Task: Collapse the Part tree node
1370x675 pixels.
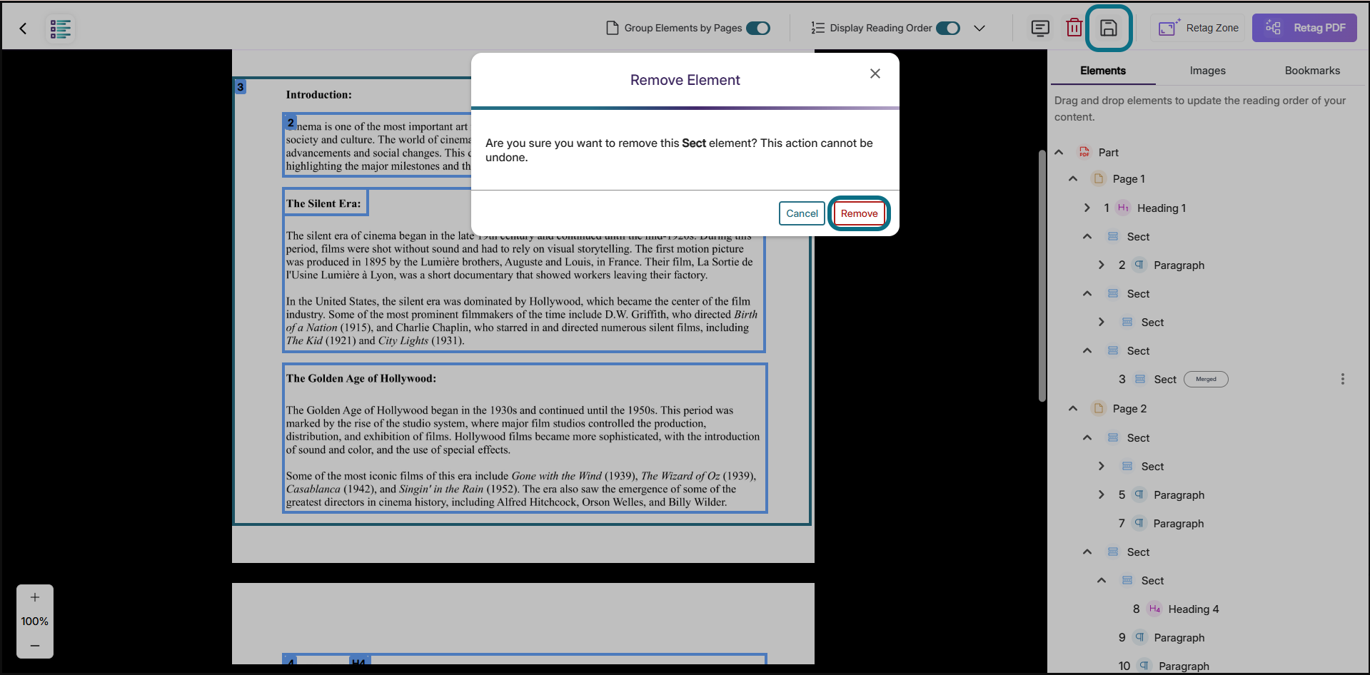Action: point(1059,152)
